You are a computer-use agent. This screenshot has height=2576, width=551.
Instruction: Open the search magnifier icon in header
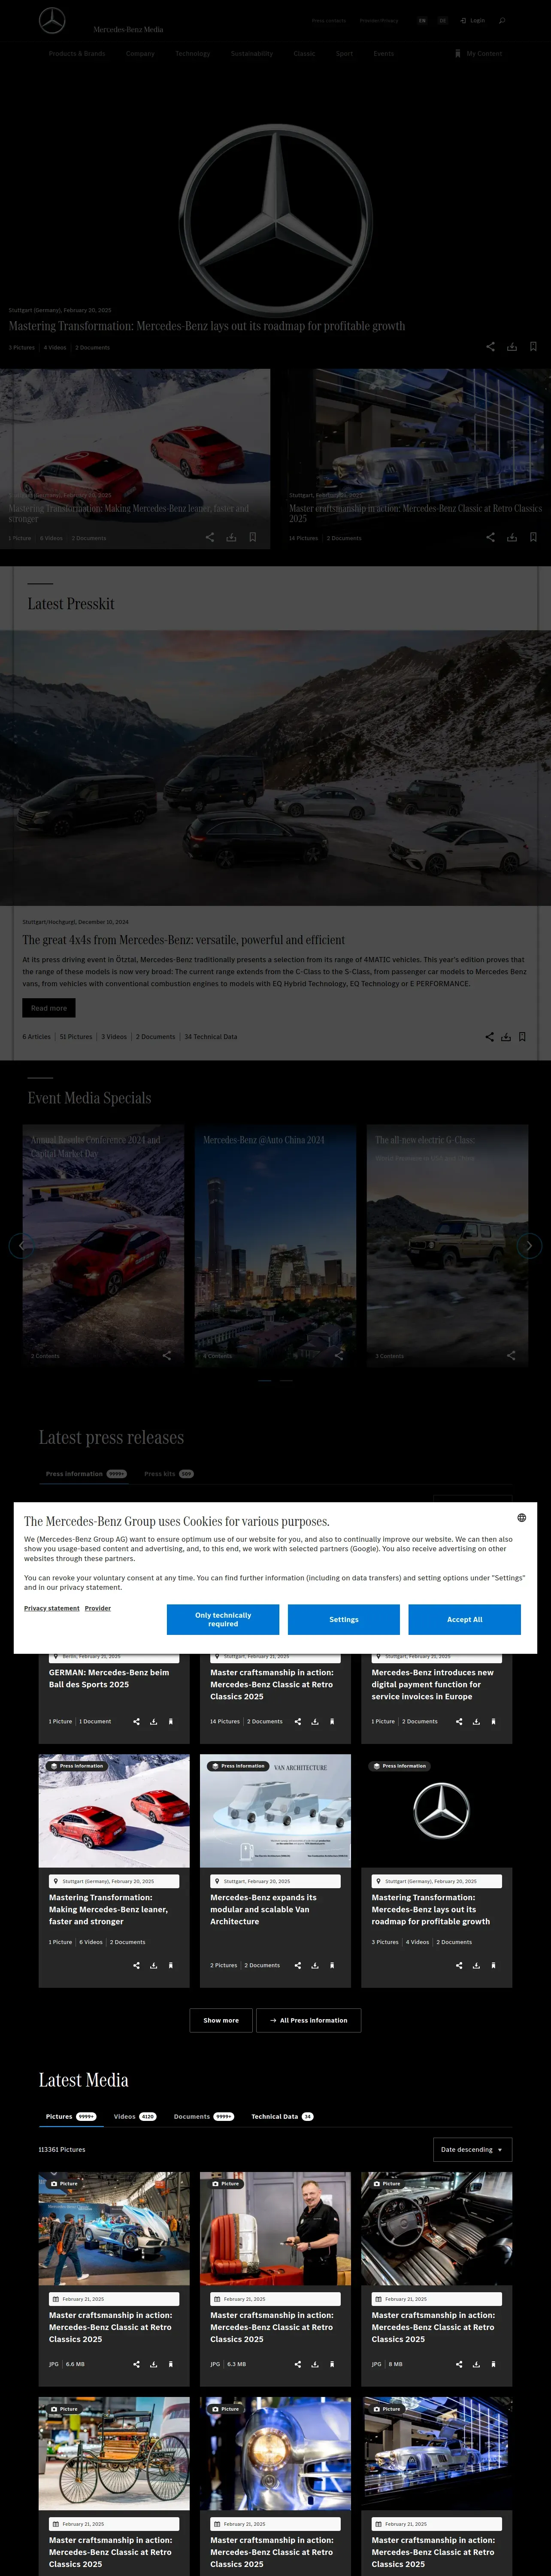(x=502, y=20)
